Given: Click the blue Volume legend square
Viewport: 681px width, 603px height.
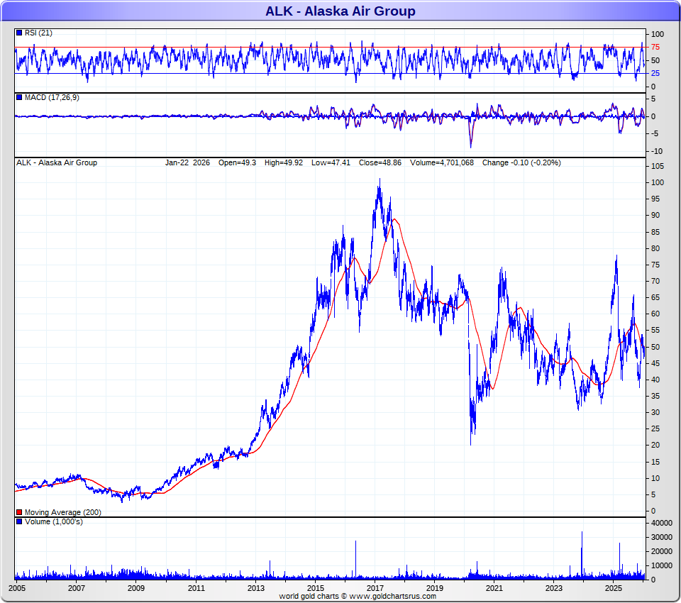Looking at the screenshot, I should tap(19, 521).
